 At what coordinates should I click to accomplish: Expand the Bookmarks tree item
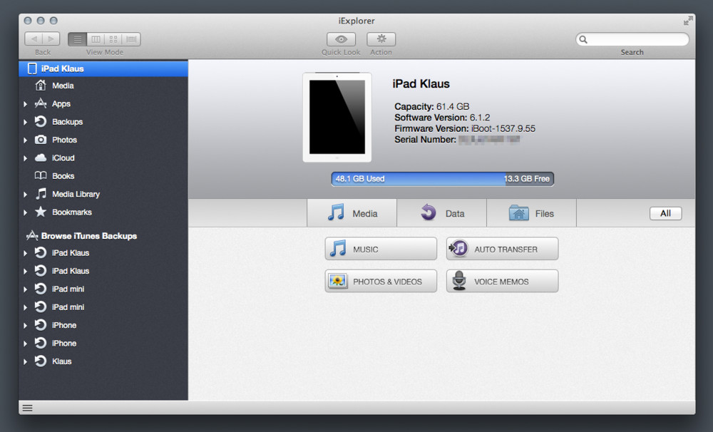[26, 212]
